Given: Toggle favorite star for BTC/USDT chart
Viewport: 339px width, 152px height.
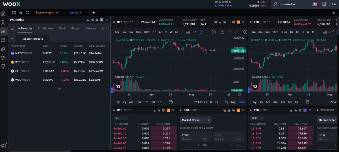Looking at the screenshot, I should point(114,22).
